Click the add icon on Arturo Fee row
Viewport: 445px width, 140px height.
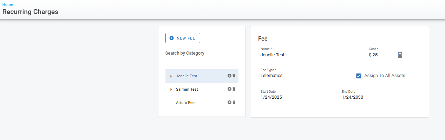pos(229,102)
